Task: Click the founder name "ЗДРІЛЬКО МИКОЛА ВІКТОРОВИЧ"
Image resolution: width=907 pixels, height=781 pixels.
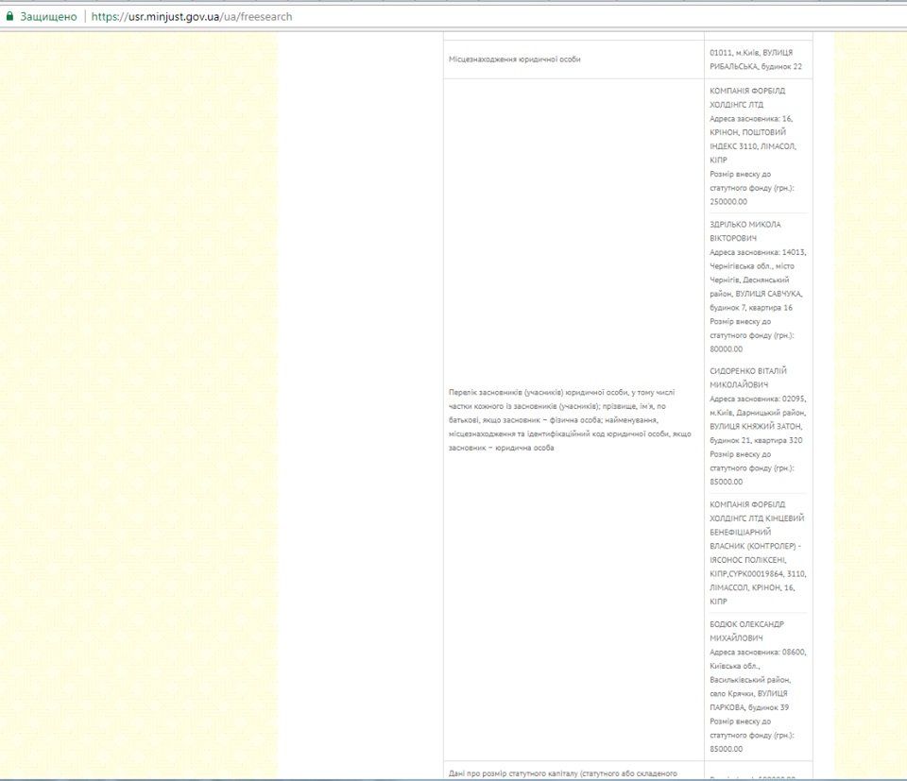Action: (x=745, y=231)
